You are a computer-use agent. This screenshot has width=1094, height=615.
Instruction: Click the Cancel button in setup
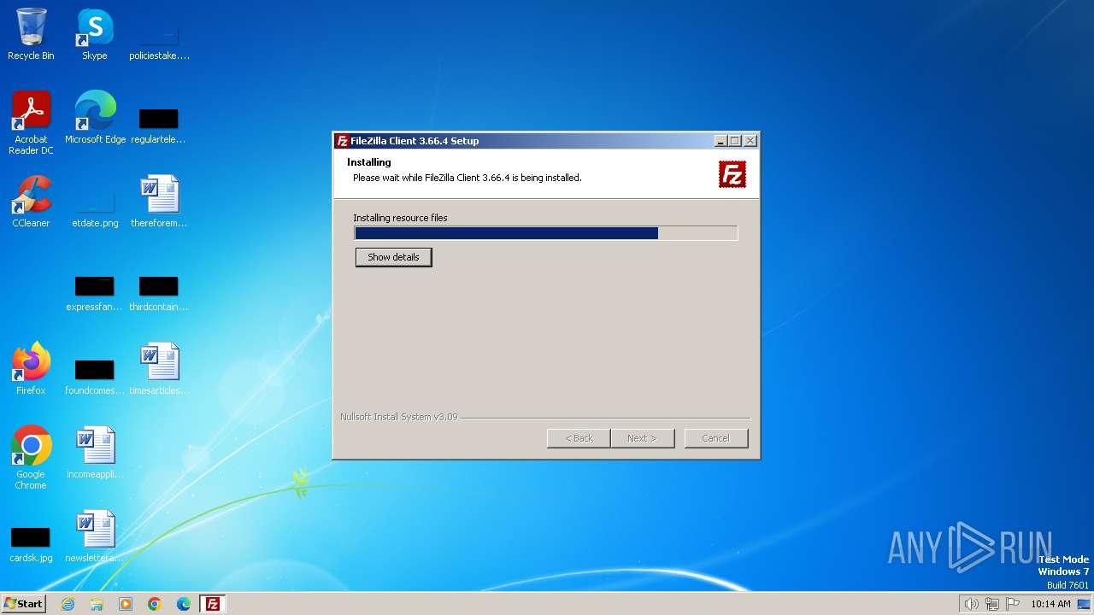[716, 438]
